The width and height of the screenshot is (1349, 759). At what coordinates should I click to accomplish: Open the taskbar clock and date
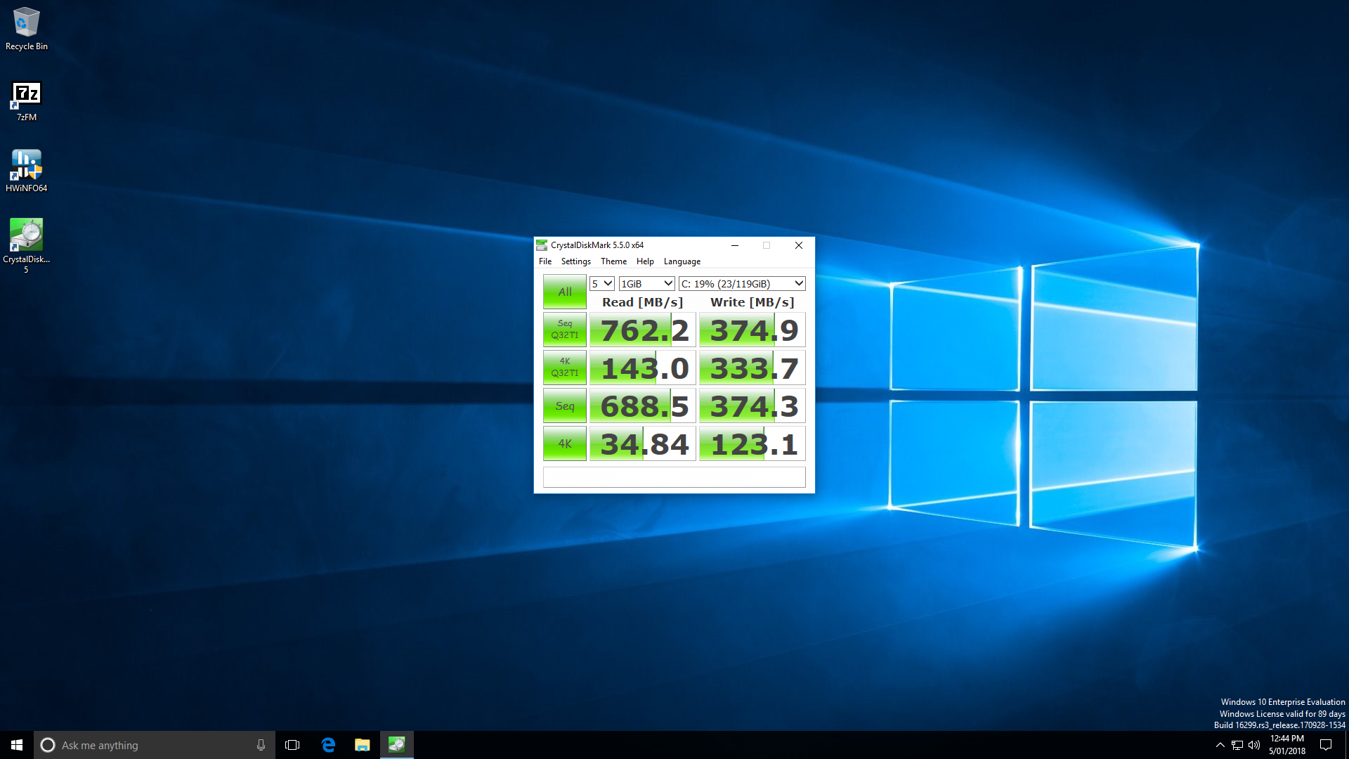point(1287,745)
